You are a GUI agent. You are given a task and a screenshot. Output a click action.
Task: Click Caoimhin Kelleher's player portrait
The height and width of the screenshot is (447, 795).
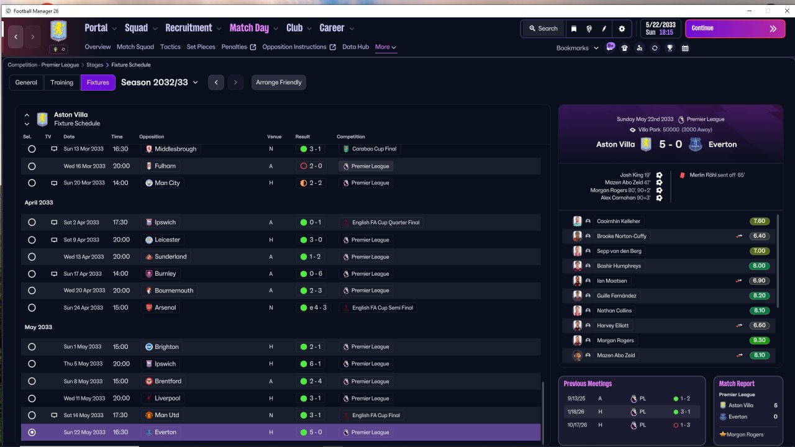[x=577, y=221]
